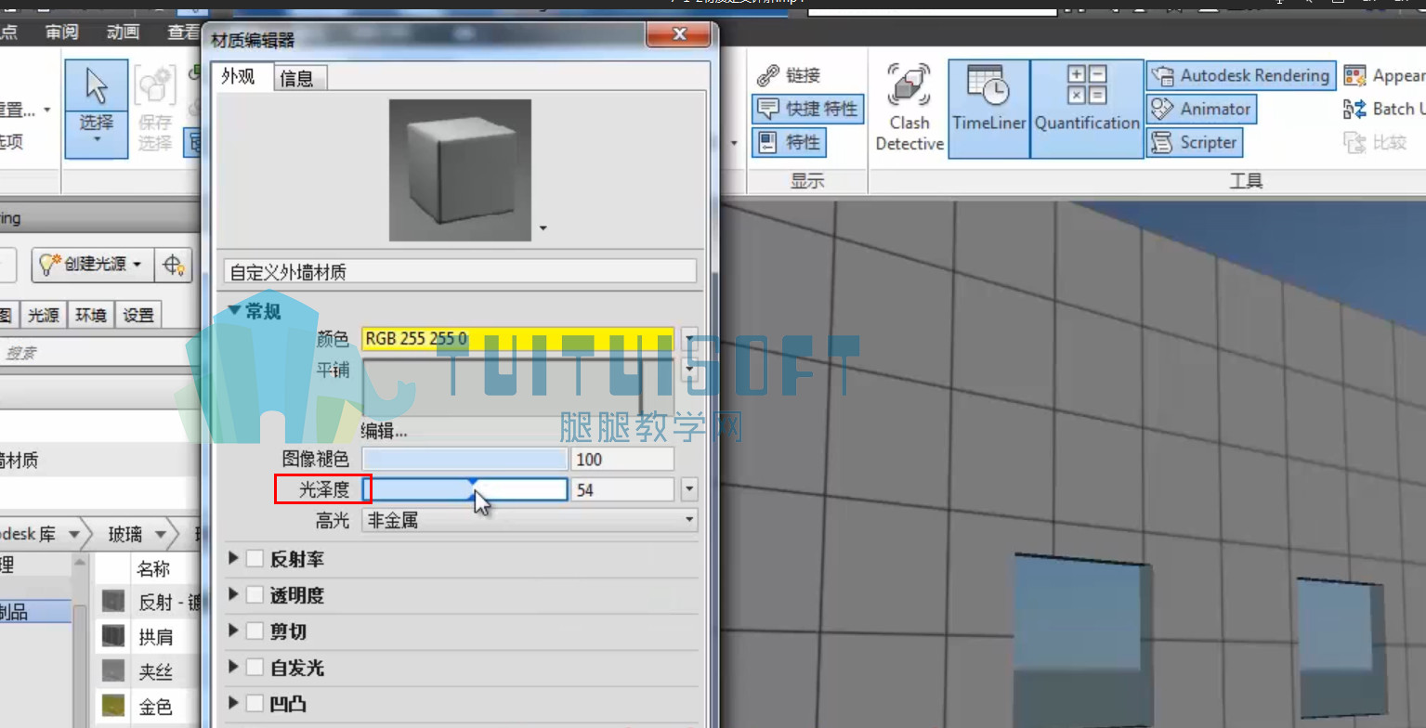The width and height of the screenshot is (1426, 728).
Task: Open the Scripter tool
Action: [1194, 142]
